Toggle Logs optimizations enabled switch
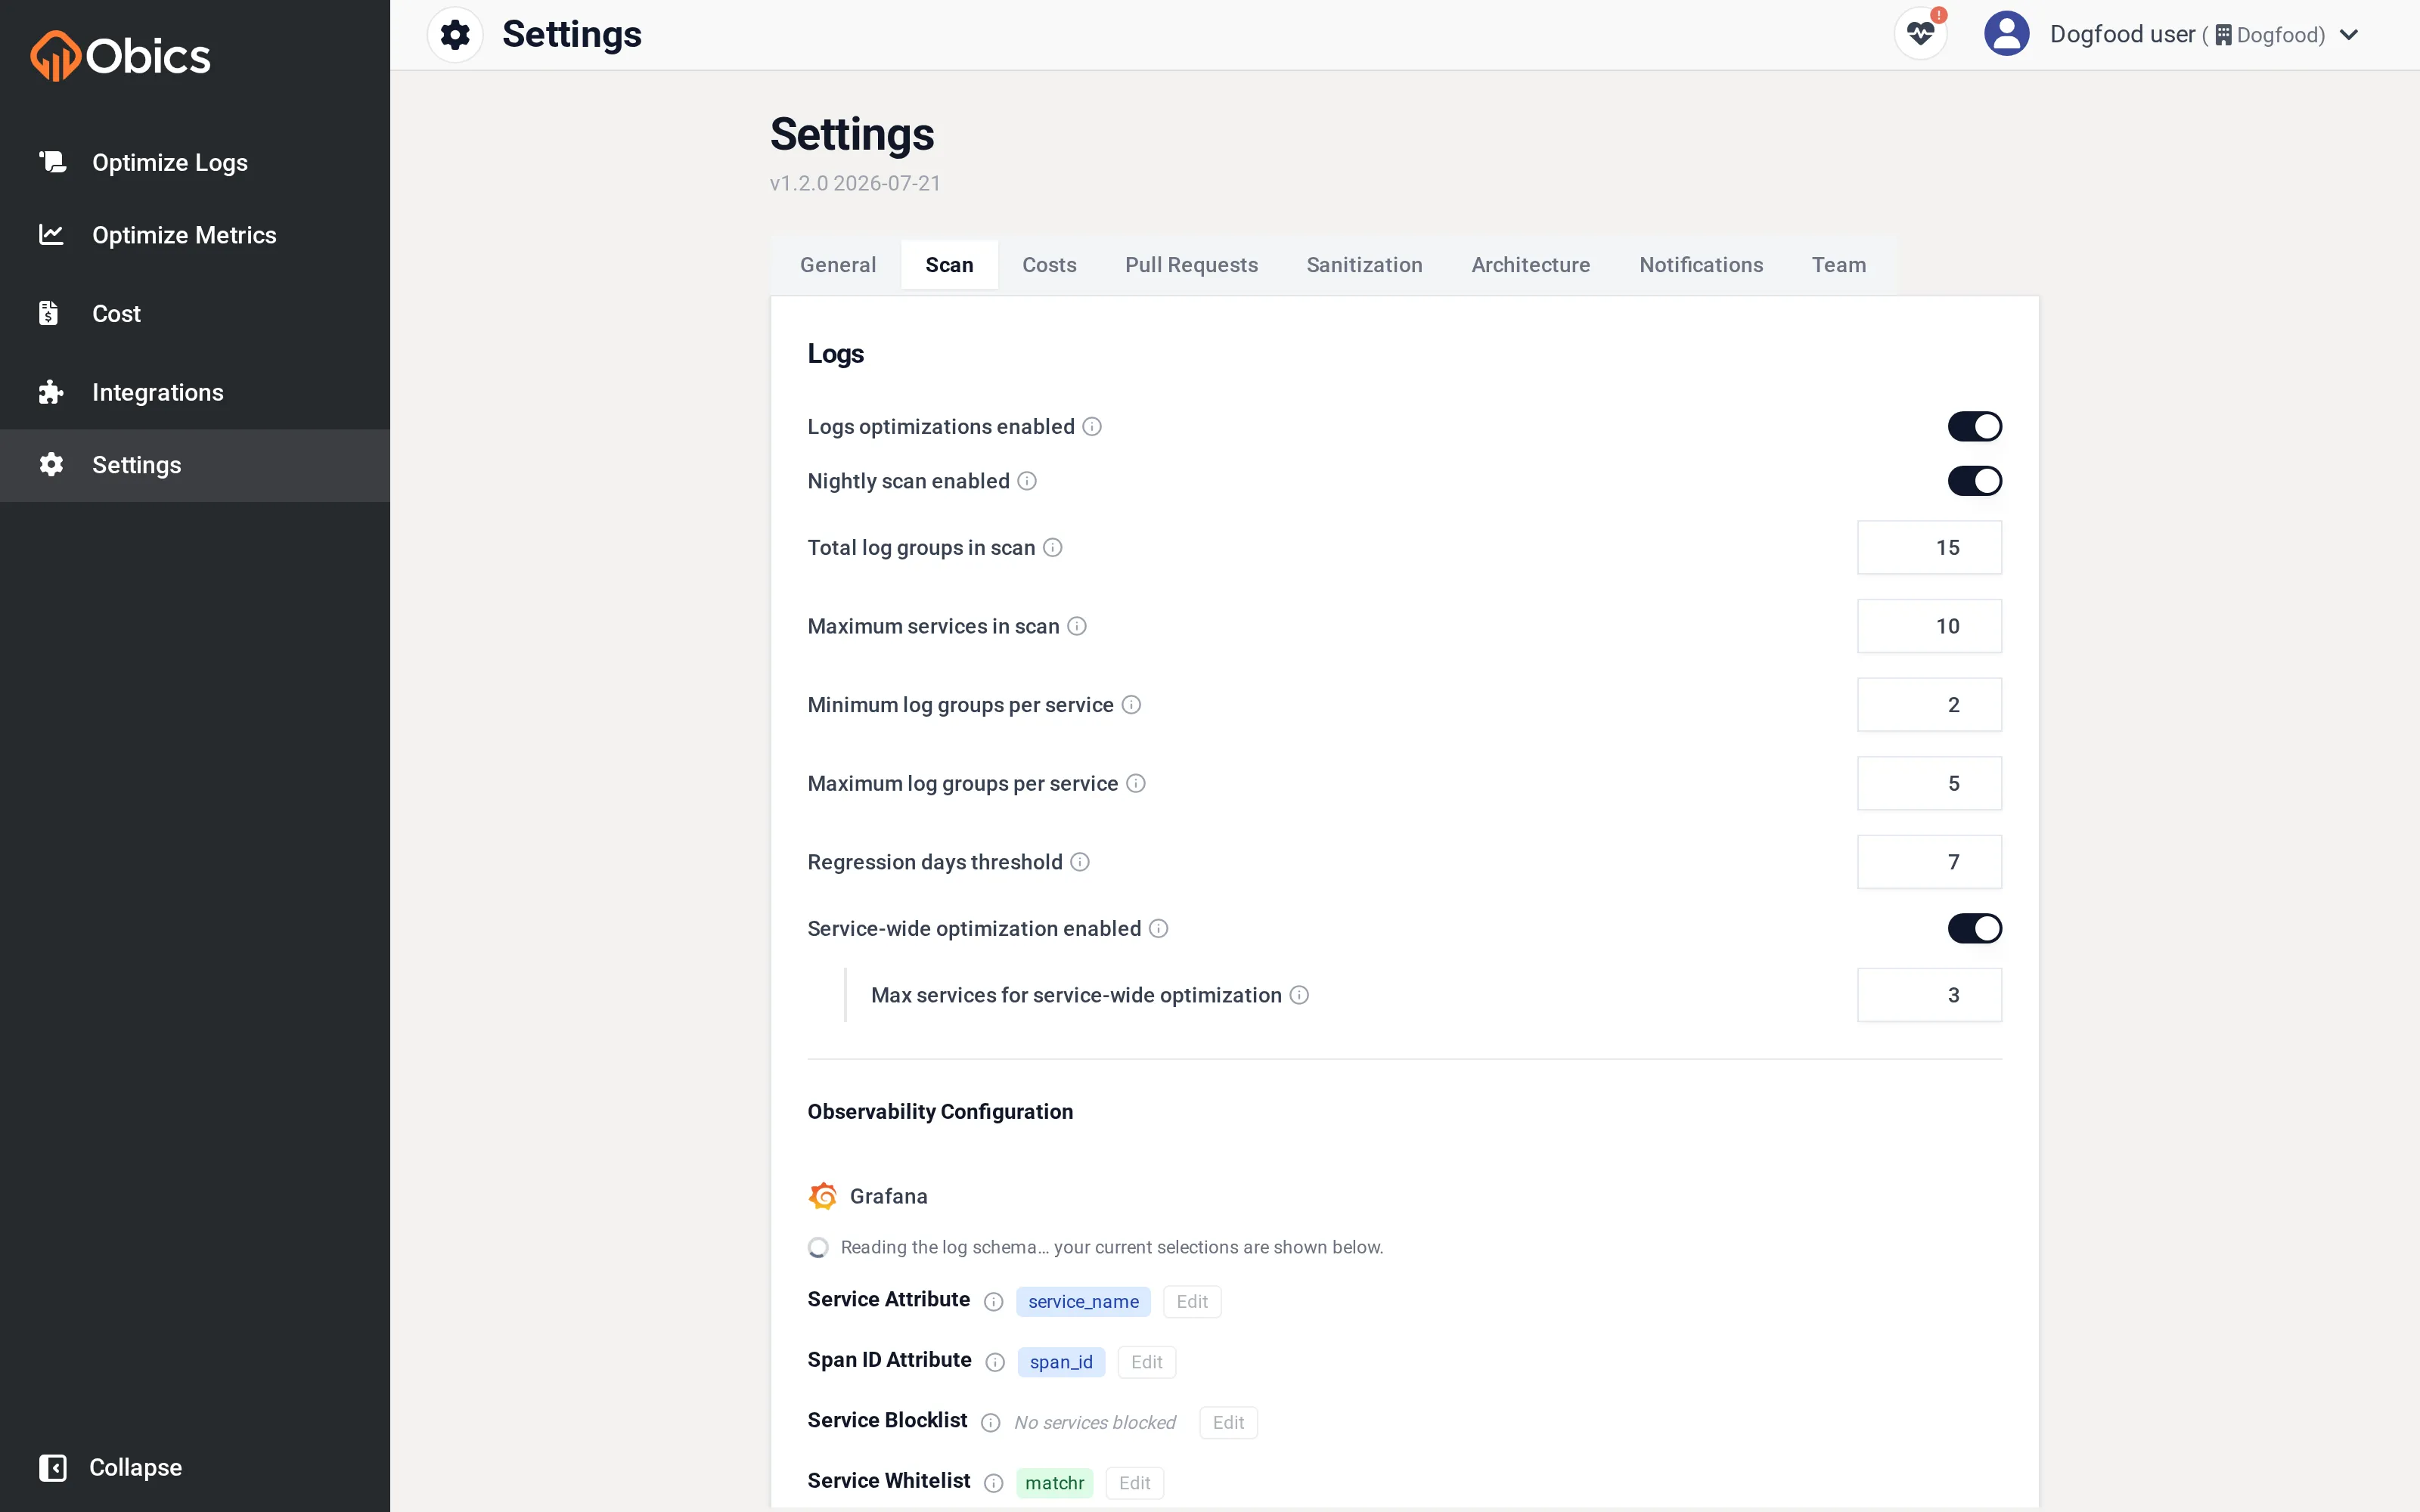Viewport: 2420px width, 1512px height. (x=1974, y=427)
